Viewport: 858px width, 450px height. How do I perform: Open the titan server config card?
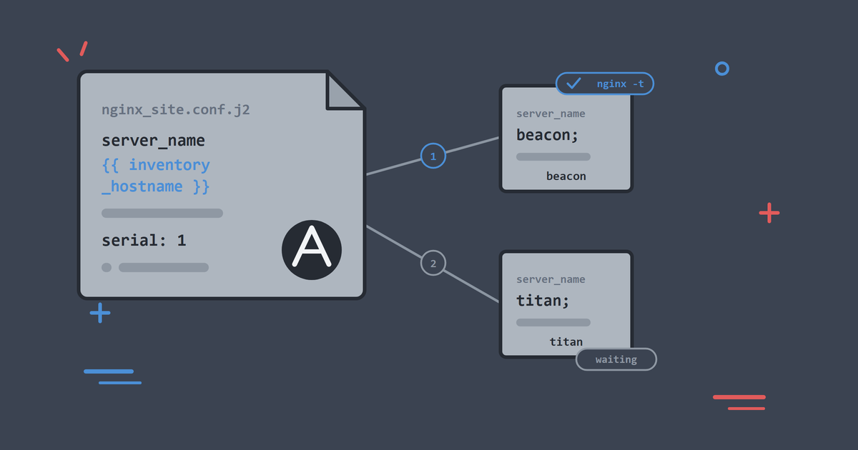coord(566,304)
